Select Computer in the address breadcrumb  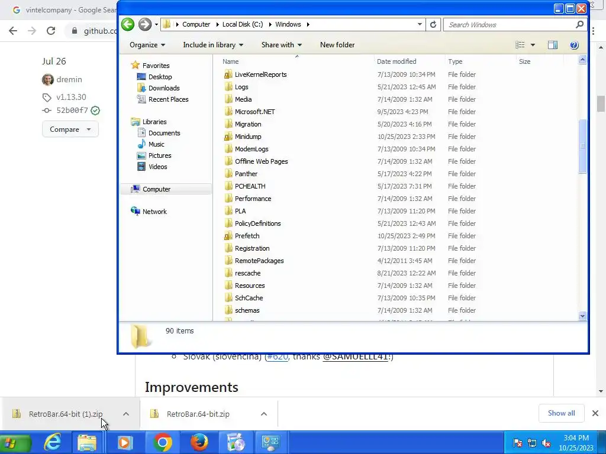[x=196, y=24]
